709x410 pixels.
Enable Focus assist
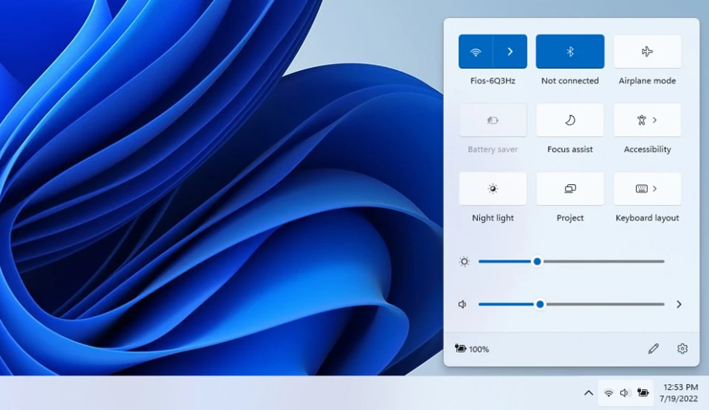click(569, 120)
